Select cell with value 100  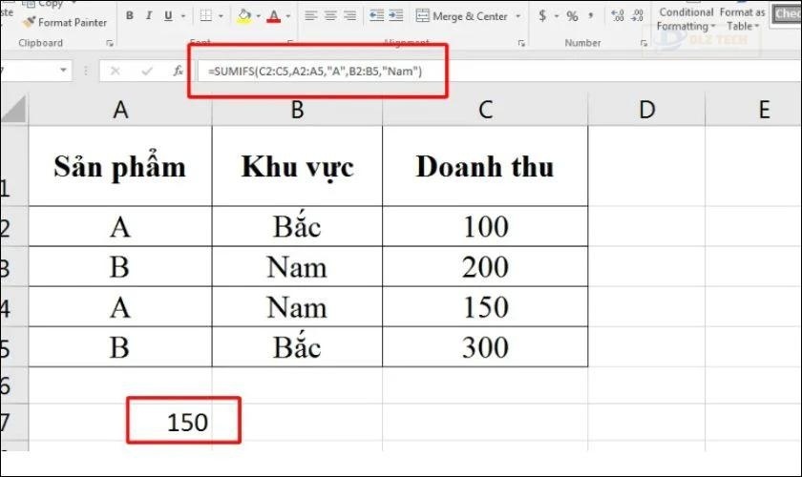485,226
